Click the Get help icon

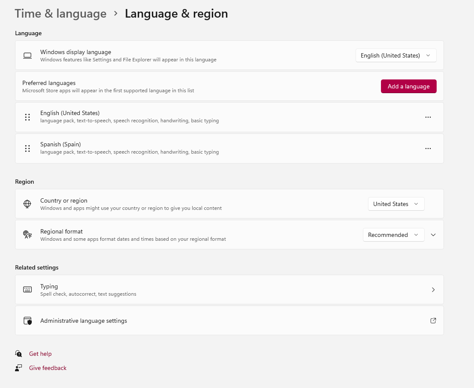[18, 354]
